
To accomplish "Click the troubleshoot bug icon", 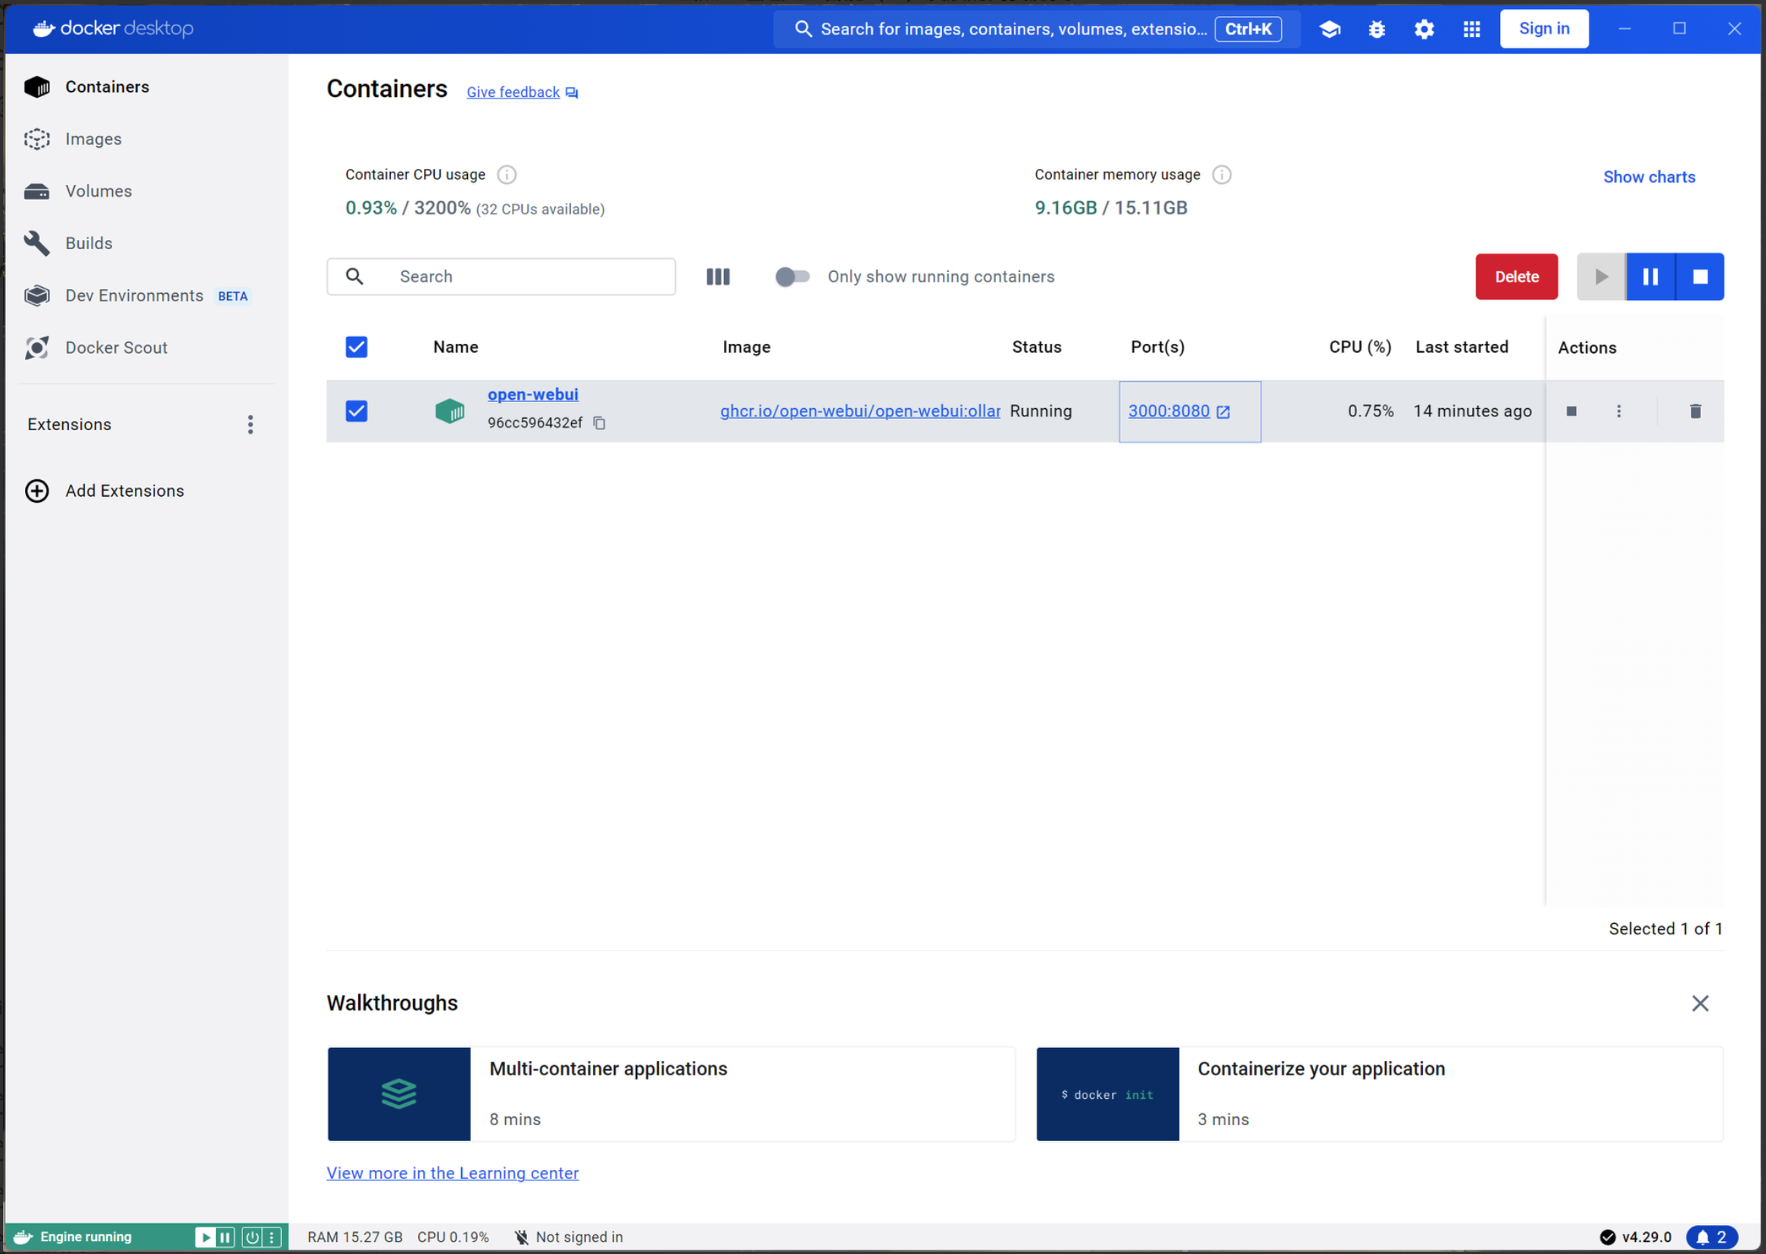I will tap(1376, 30).
